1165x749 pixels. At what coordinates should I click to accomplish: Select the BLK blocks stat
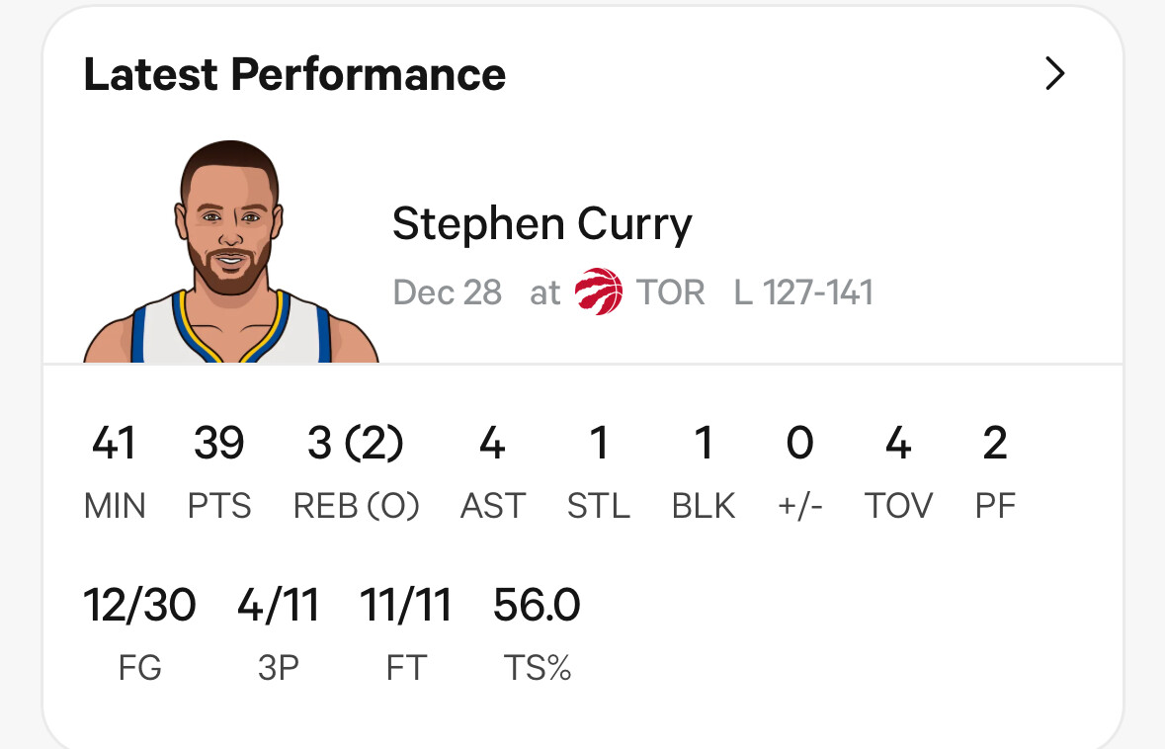(703, 471)
